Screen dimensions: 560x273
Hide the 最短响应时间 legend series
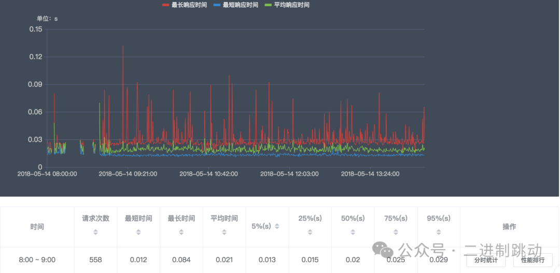(x=235, y=5)
